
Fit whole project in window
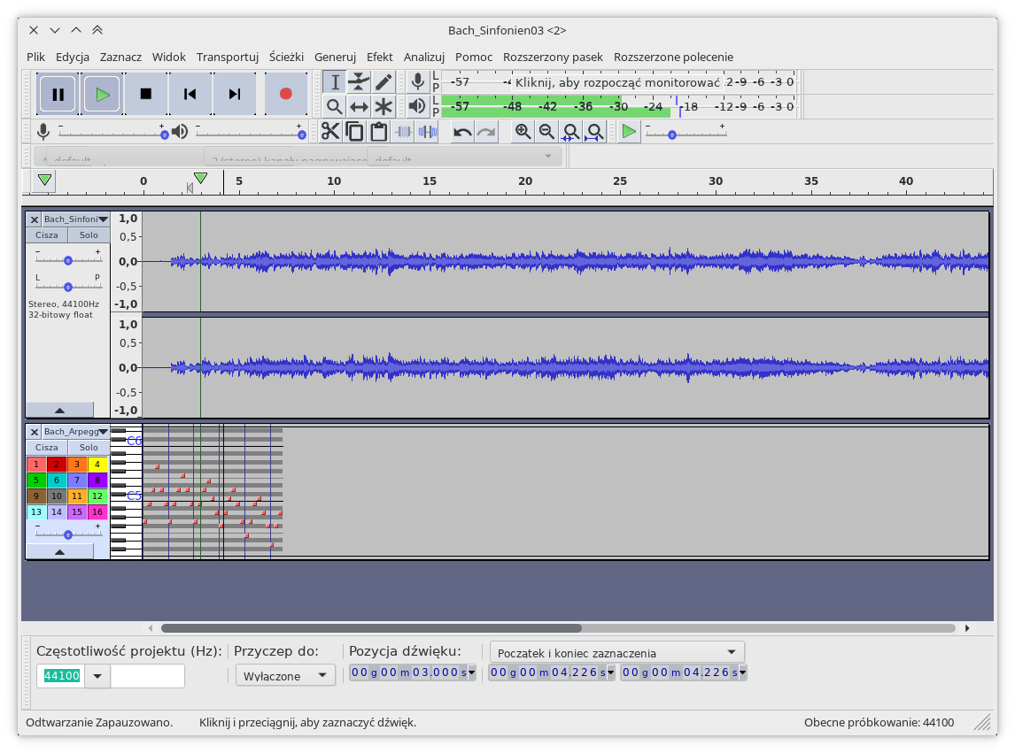595,132
